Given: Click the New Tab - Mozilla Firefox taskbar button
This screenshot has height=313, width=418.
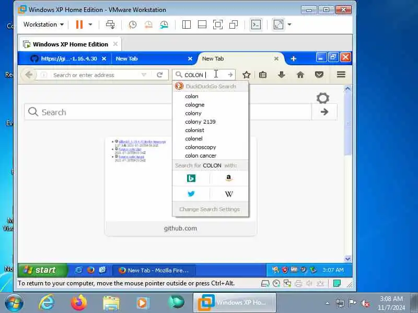Looking at the screenshot, I should coord(154,270).
